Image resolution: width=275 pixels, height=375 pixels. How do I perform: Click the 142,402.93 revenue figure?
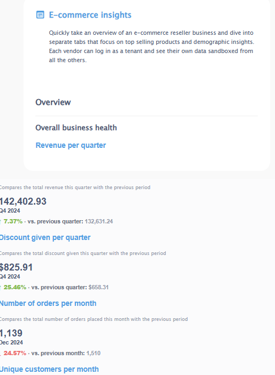click(x=23, y=201)
